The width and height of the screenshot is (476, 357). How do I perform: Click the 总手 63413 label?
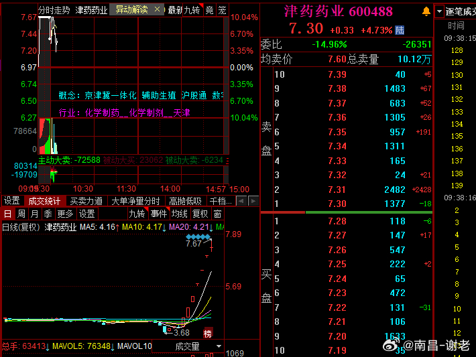(x=25, y=346)
